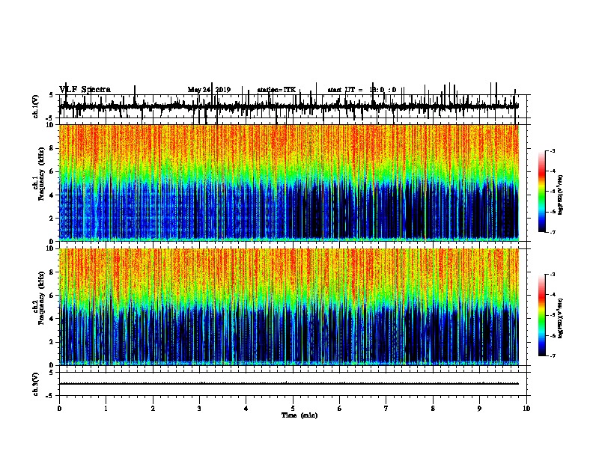The height and width of the screenshot is (458, 593).
Task: Click the "9" tick on the time axis
Action: (479, 409)
